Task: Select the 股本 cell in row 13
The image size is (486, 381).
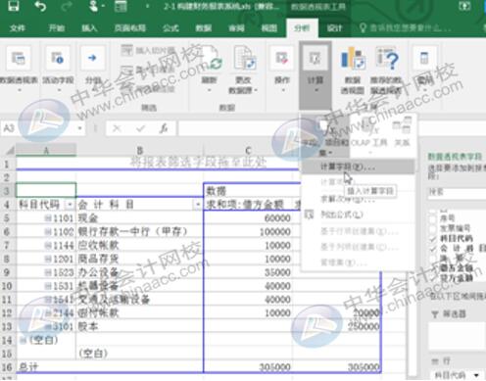Action: (x=140, y=326)
